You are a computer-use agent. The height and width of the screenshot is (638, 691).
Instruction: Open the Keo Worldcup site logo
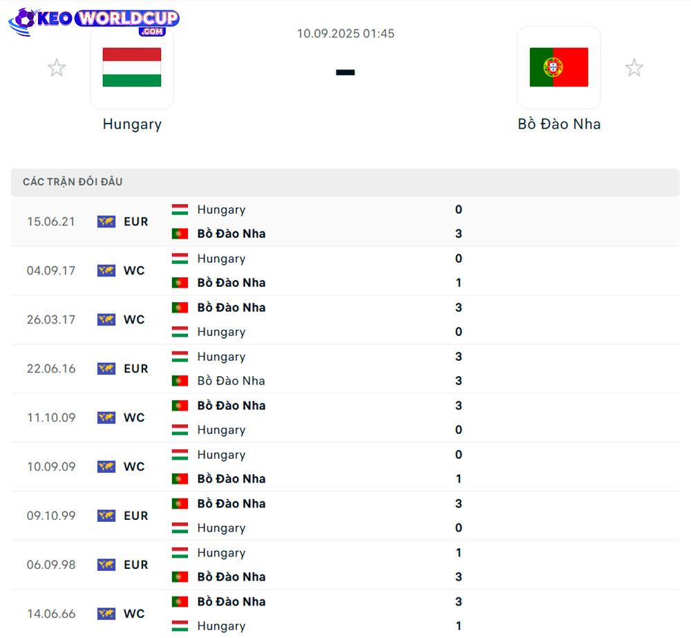coord(94,21)
